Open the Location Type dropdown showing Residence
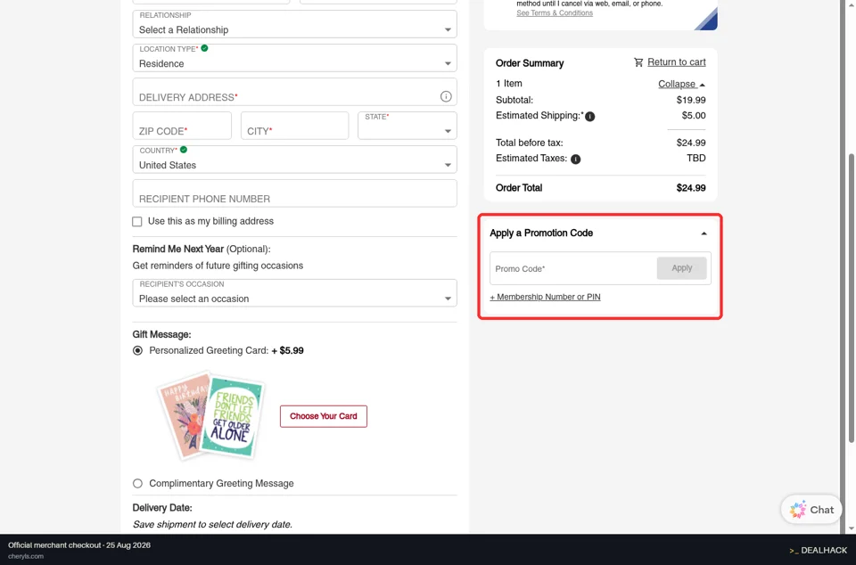Screen dimensions: 856x565 tap(295, 58)
